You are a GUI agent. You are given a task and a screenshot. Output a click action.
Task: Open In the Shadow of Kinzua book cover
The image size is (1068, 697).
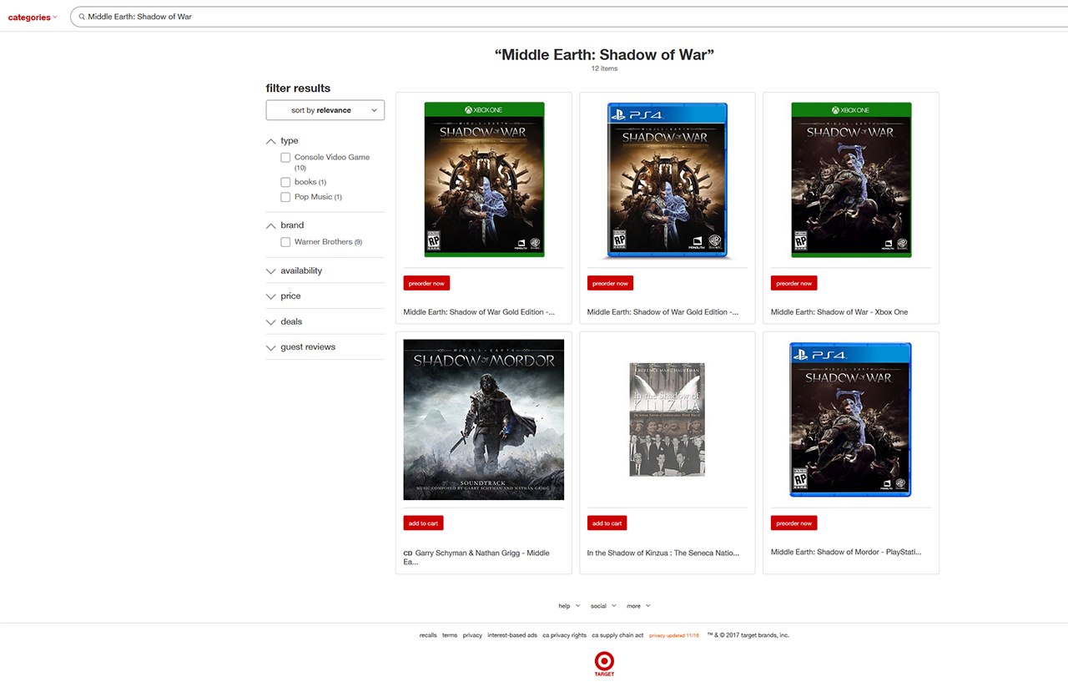point(667,420)
